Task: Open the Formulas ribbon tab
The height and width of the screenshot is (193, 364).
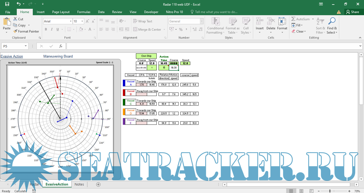Action: pyautogui.click(x=84, y=12)
